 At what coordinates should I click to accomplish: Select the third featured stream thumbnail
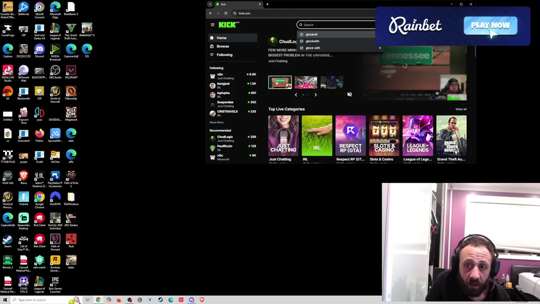pos(332,82)
